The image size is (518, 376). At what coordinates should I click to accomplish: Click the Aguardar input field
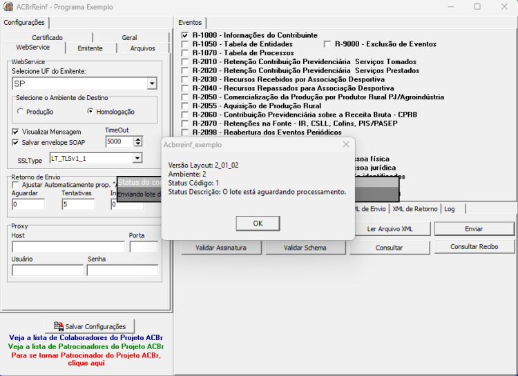[x=28, y=204]
